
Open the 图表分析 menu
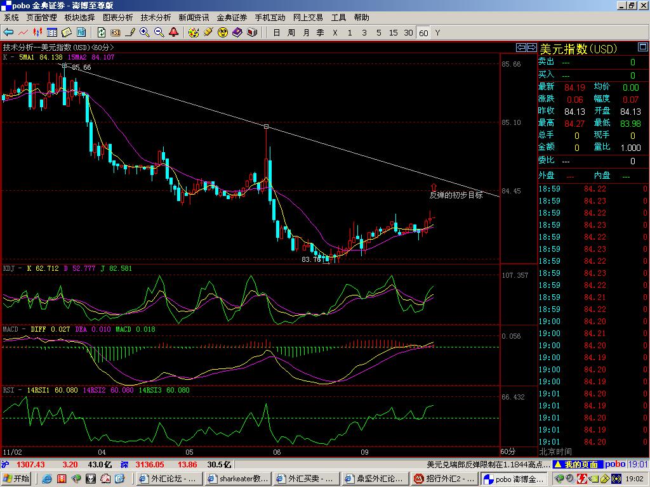point(118,18)
